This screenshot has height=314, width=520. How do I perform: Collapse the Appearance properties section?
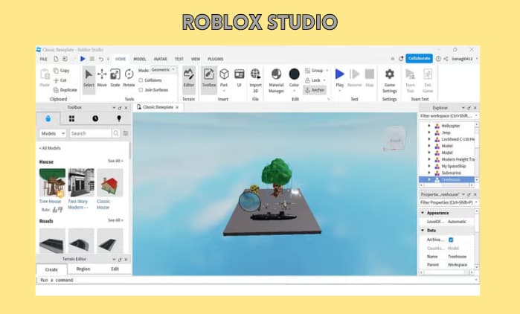[x=423, y=213]
